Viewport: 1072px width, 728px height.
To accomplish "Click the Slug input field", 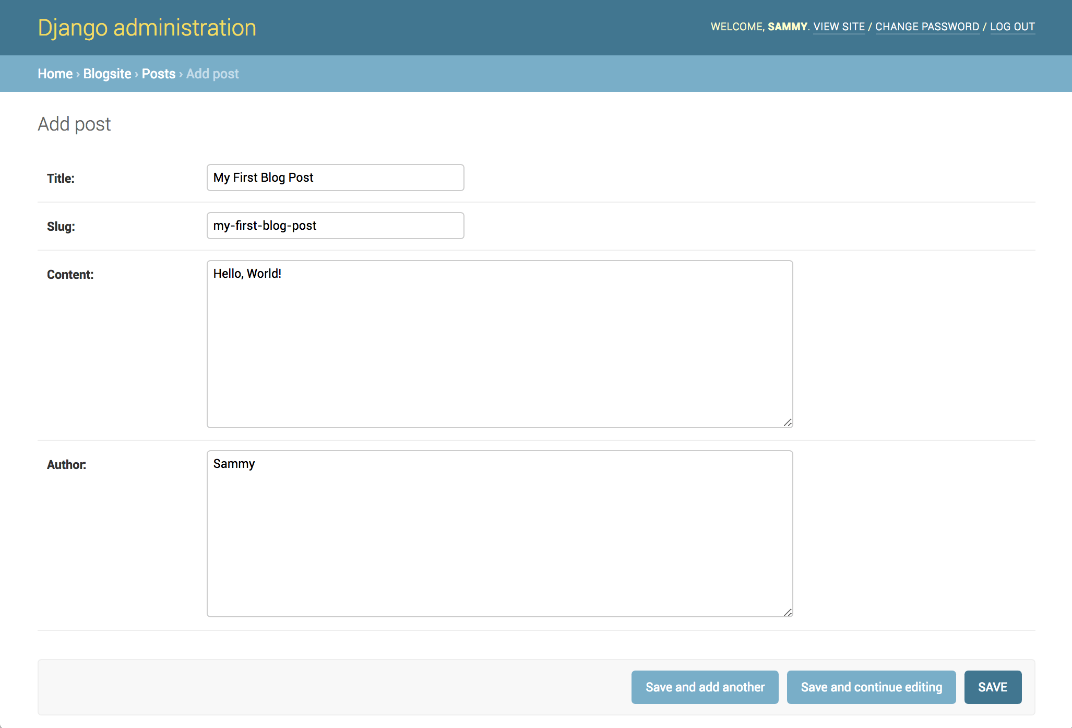I will point(335,225).
